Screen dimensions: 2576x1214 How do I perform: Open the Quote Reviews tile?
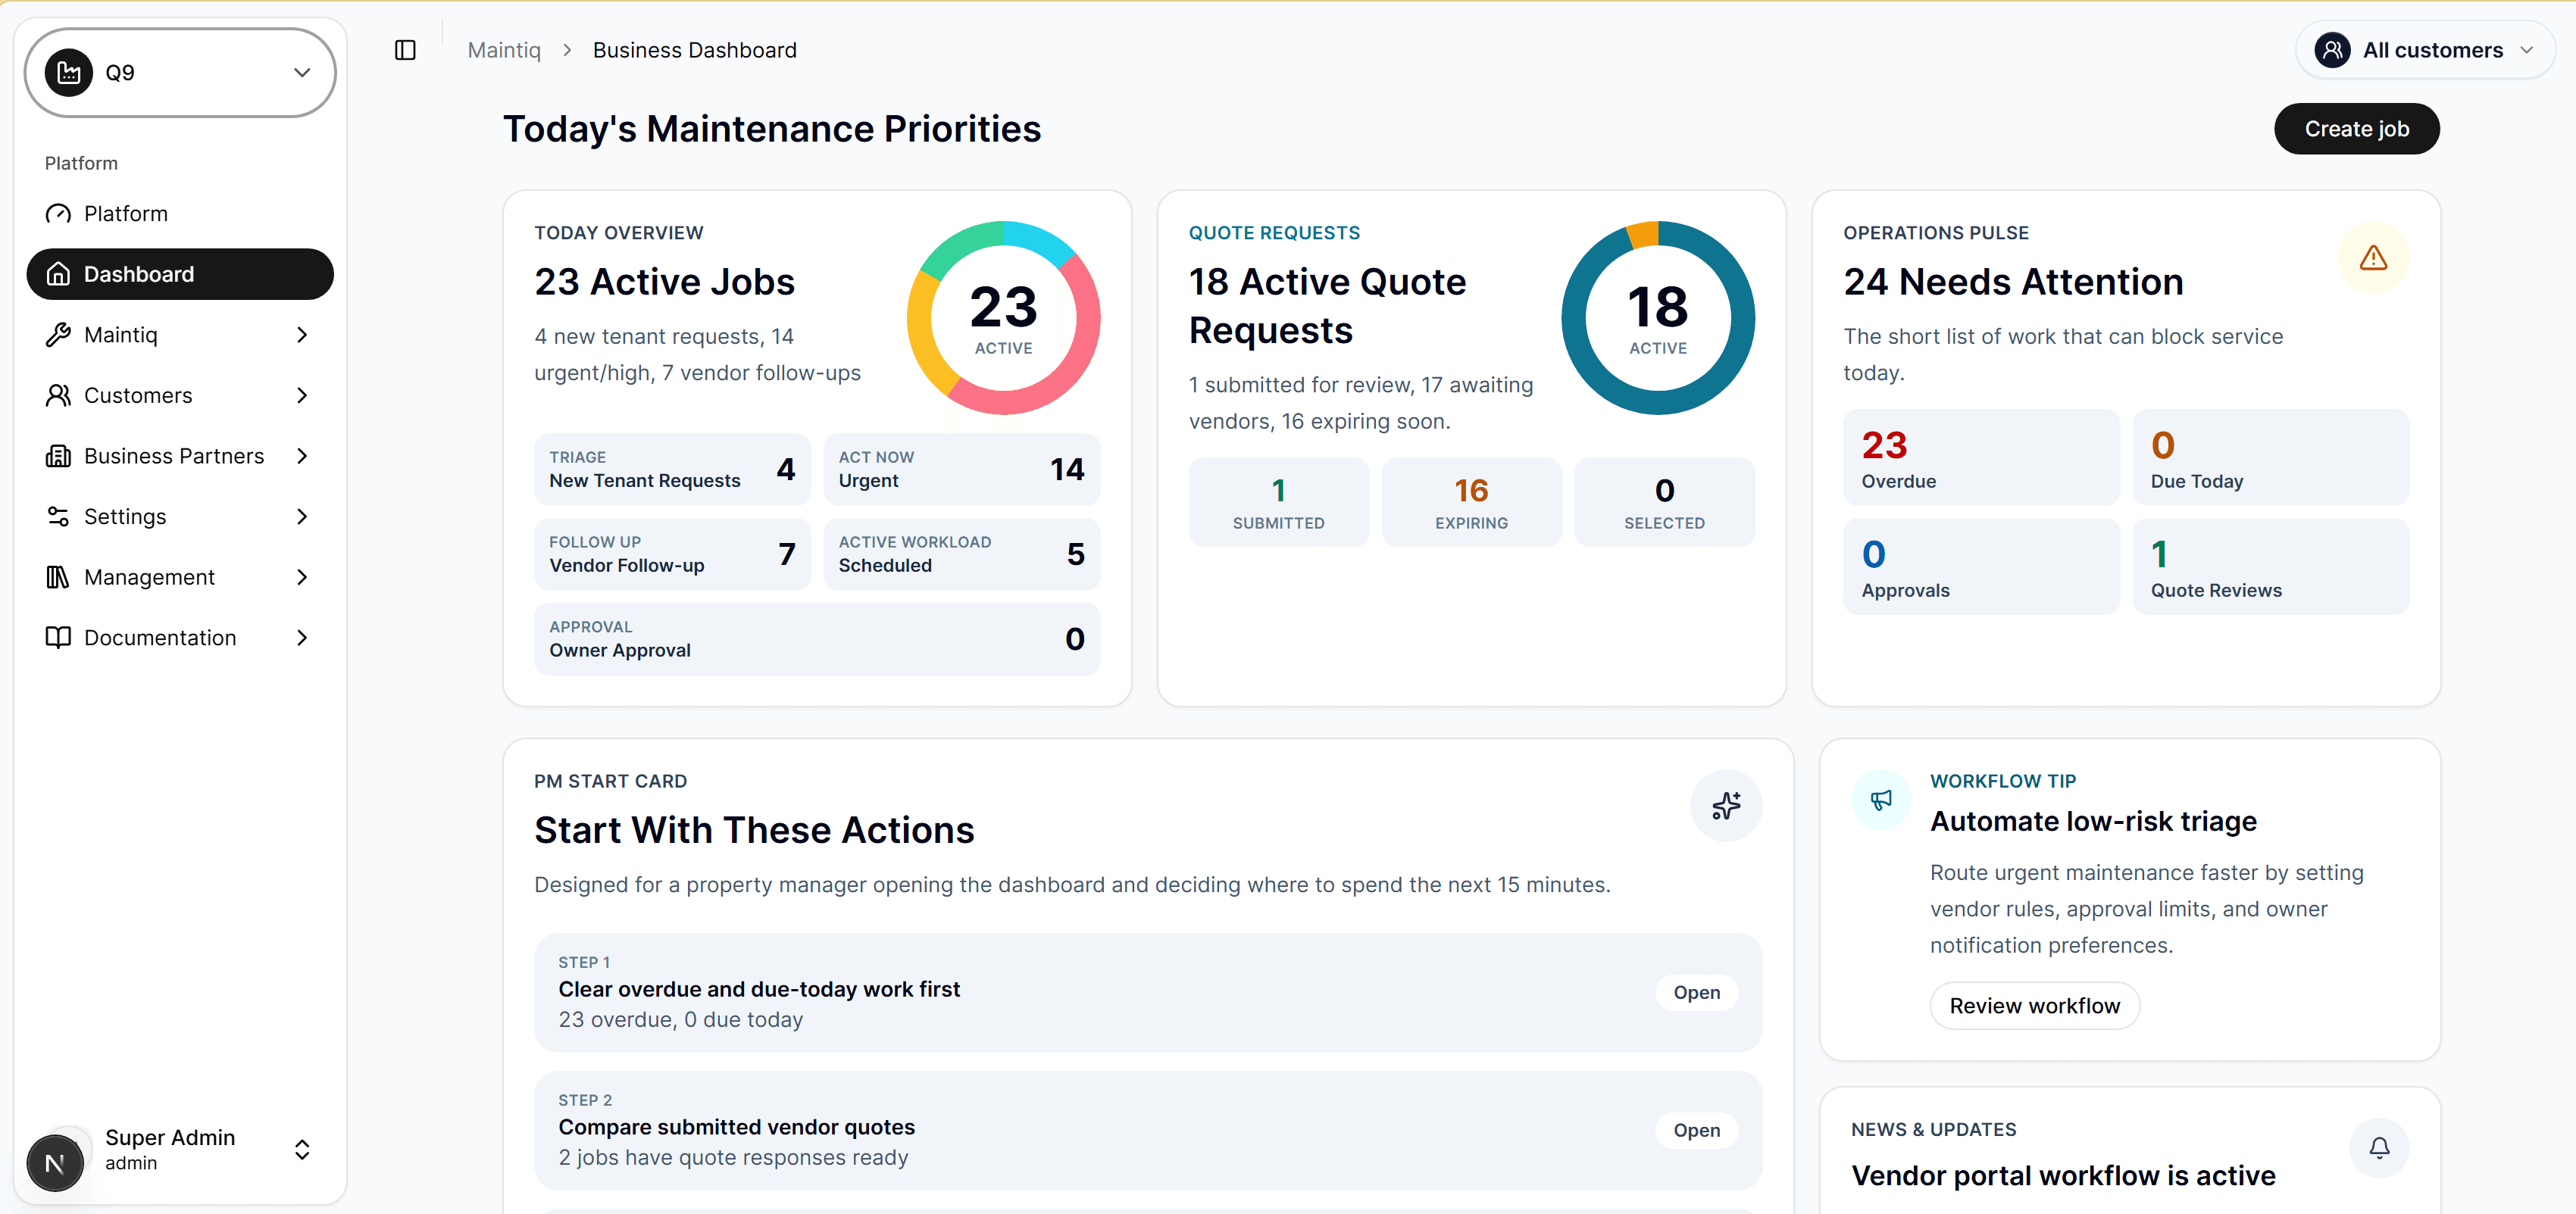pyautogui.click(x=2270, y=566)
